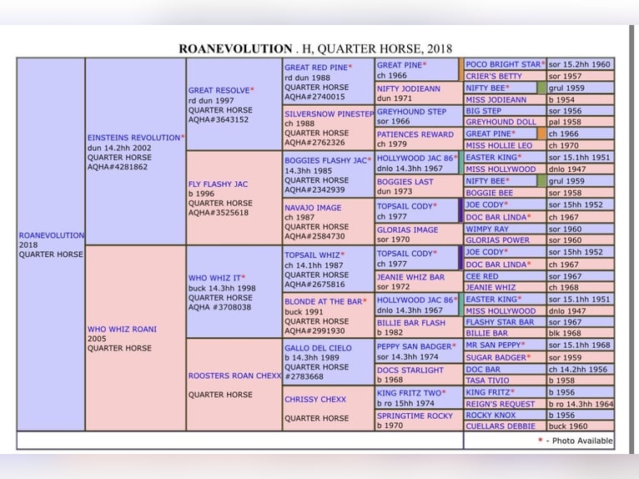Open the CUELLARS DEBBIE link
Viewport: 639px width, 479px height.
tap(501, 426)
